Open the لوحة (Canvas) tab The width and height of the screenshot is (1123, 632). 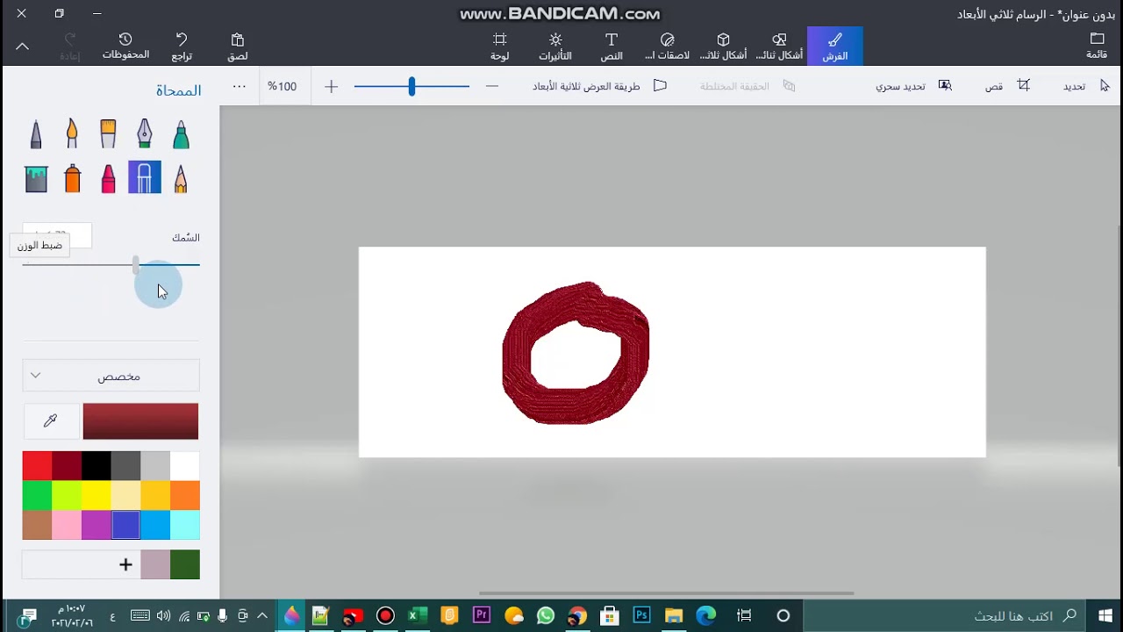[500, 47]
